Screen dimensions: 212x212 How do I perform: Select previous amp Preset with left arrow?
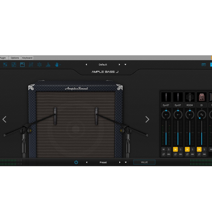click(86, 162)
